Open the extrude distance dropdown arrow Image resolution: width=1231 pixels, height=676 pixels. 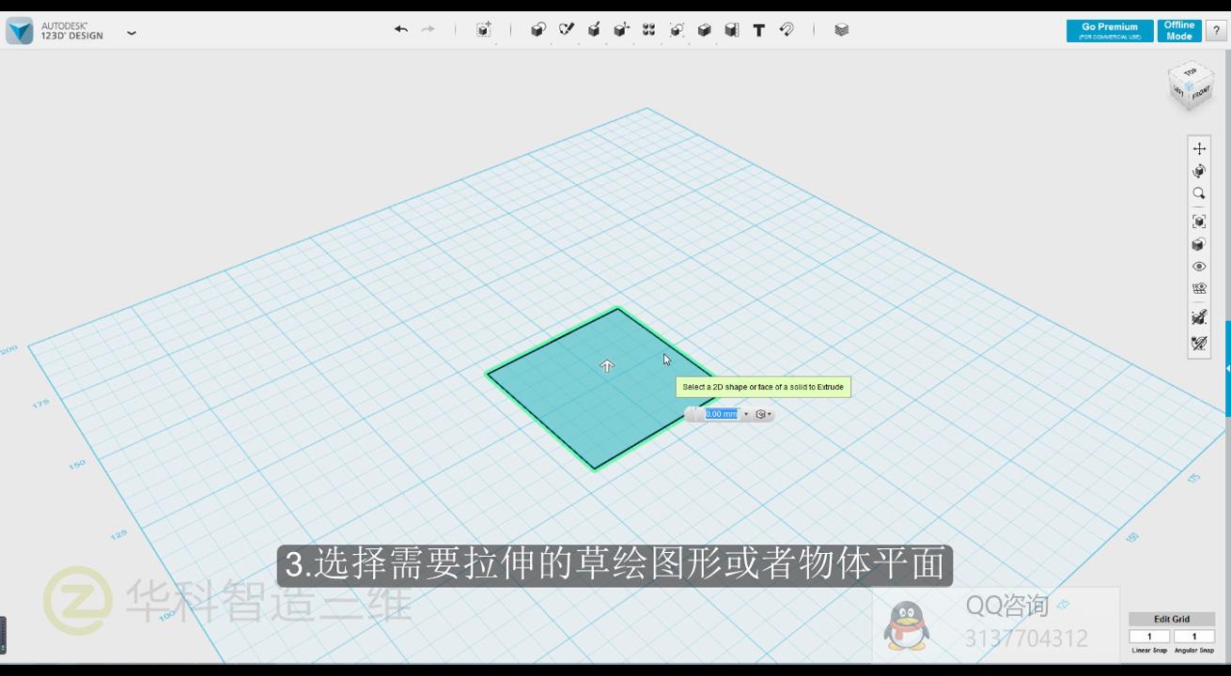[746, 414]
